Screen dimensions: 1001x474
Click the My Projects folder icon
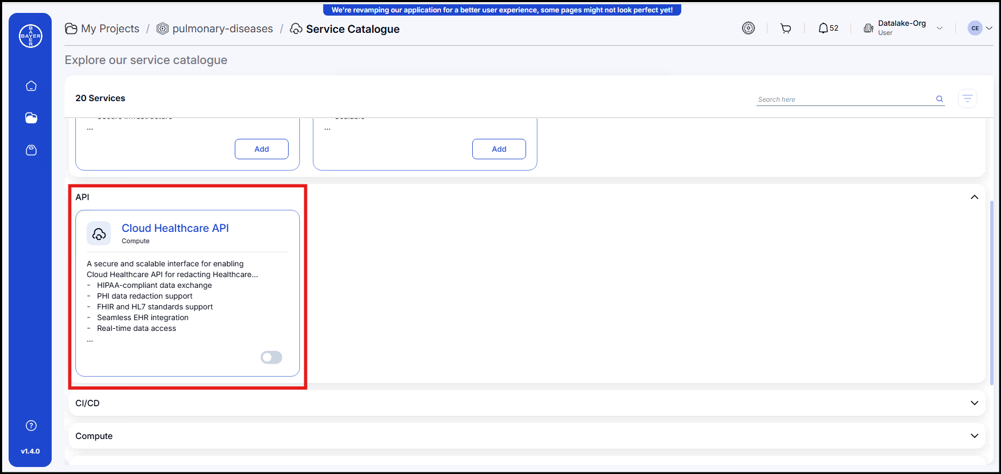coord(71,29)
